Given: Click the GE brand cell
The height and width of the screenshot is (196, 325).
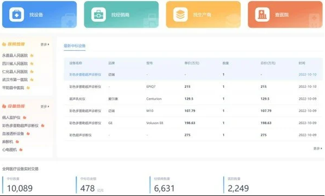Looking at the screenshot, I should (x=110, y=123).
